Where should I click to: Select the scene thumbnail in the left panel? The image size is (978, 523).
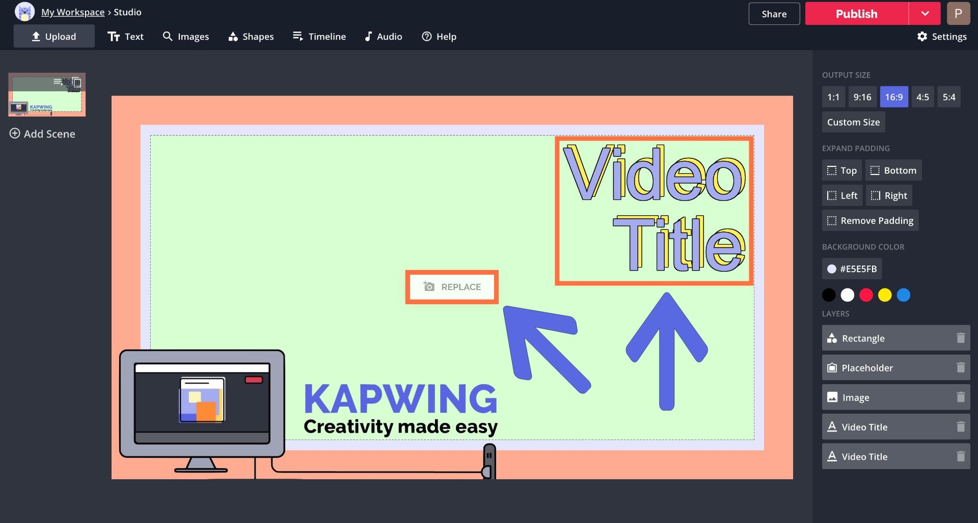pos(47,95)
